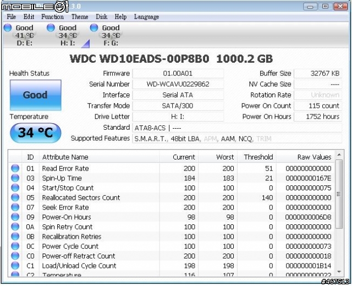Click the Standard ATA8-ACS field

pyautogui.click(x=237, y=128)
